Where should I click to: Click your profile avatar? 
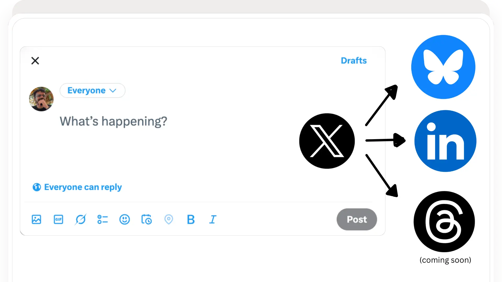point(41,99)
